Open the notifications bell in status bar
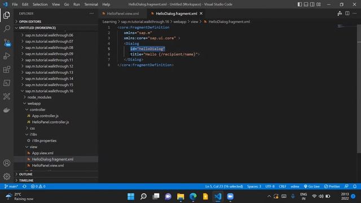 point(355,187)
